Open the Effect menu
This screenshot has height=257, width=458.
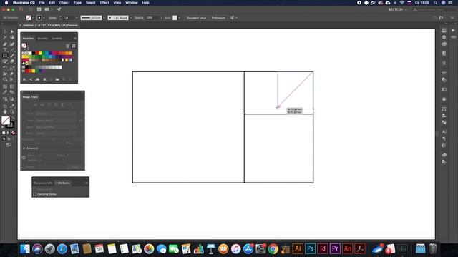[104, 3]
